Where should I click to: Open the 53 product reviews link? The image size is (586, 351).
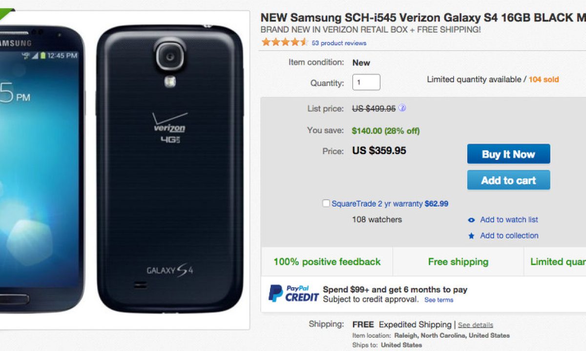coord(339,43)
